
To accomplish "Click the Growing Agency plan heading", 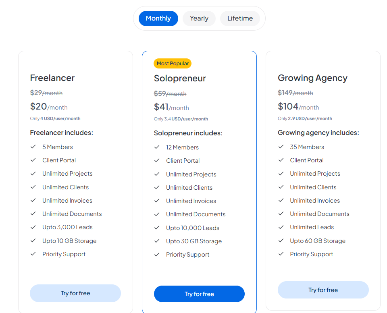I will point(312,78).
